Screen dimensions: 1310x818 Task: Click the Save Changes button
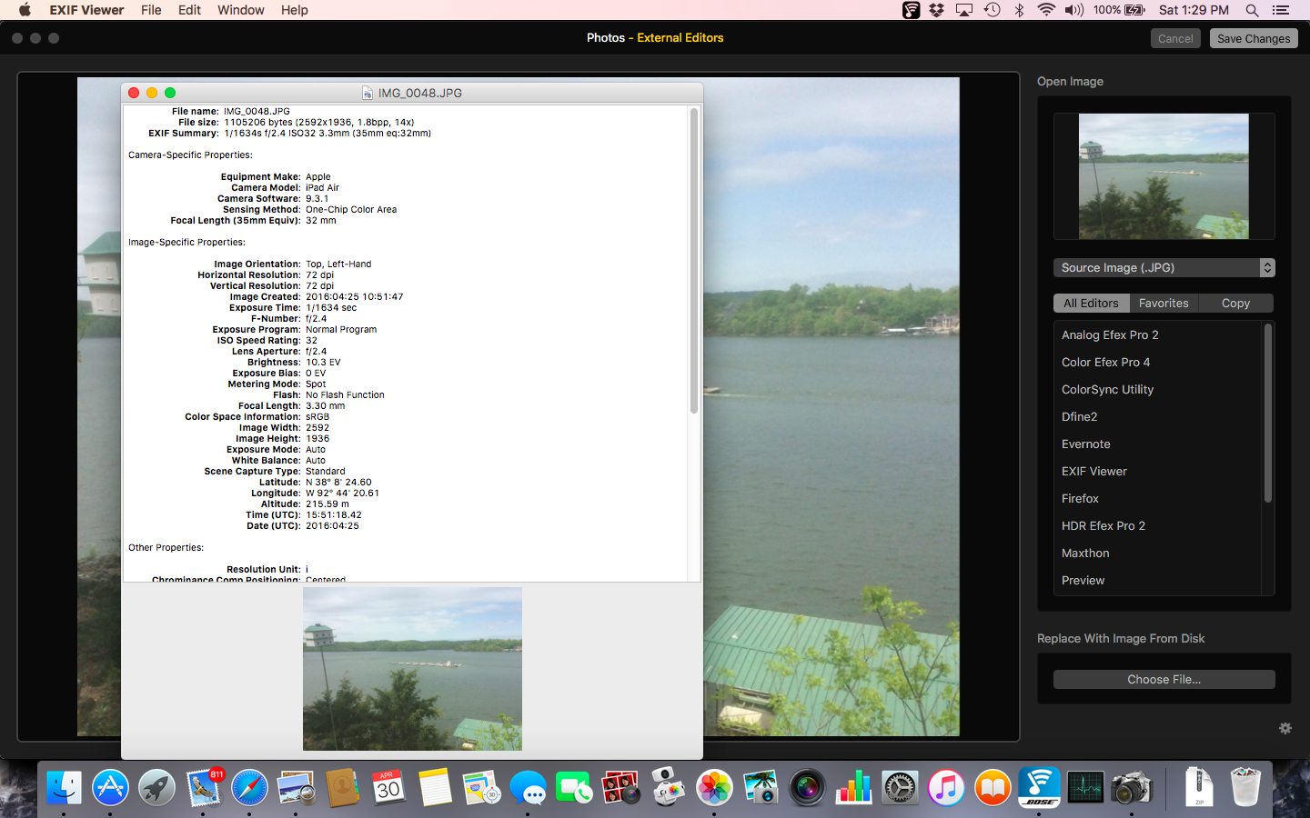(x=1254, y=38)
